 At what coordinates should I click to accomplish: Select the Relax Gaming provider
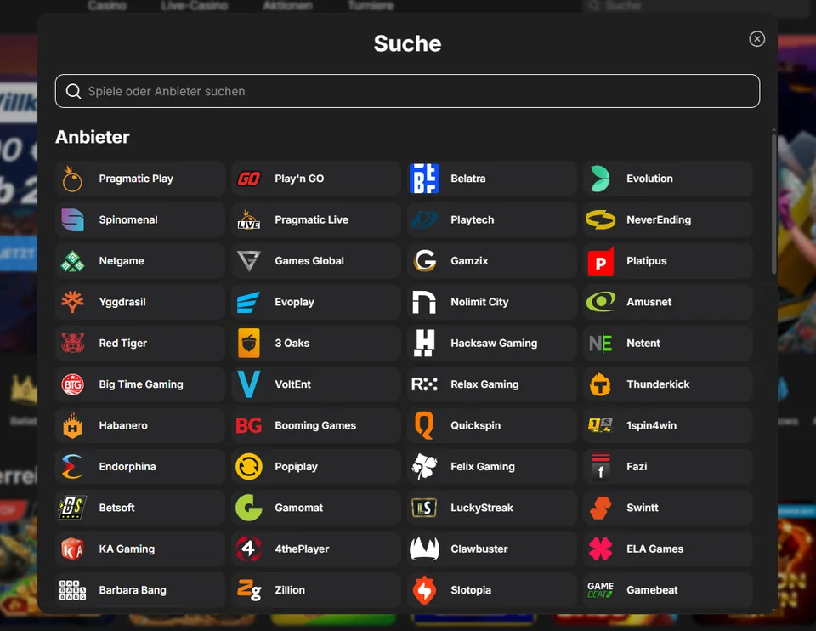(492, 384)
